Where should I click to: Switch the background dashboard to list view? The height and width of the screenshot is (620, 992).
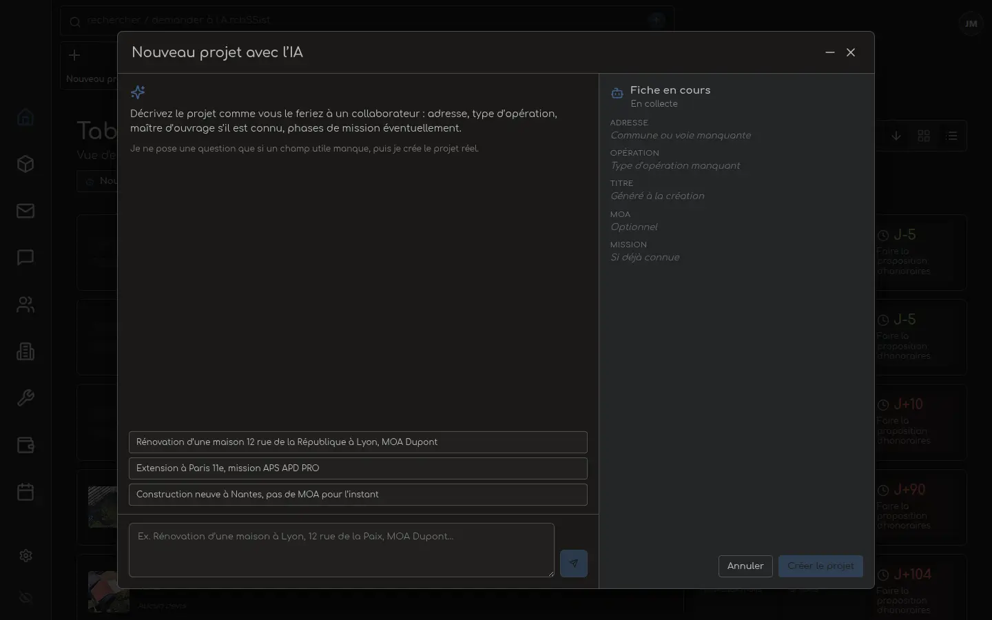coord(951,136)
